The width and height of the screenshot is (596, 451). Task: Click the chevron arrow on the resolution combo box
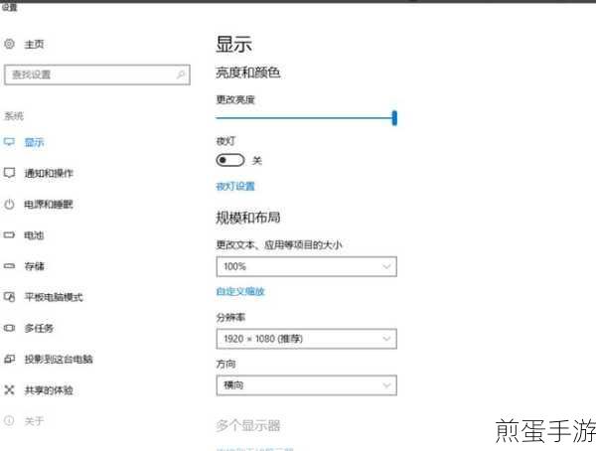386,339
